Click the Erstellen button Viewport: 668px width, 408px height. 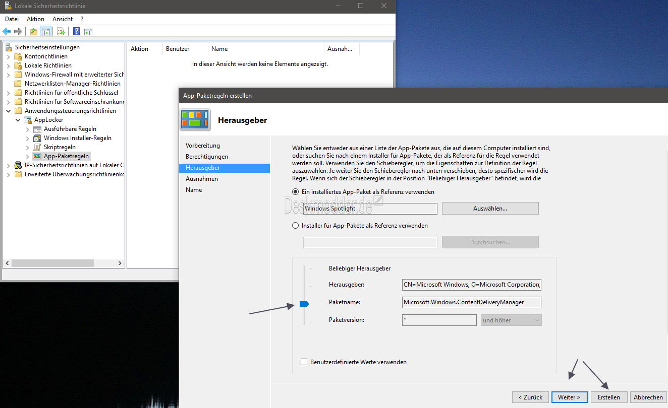(x=608, y=397)
